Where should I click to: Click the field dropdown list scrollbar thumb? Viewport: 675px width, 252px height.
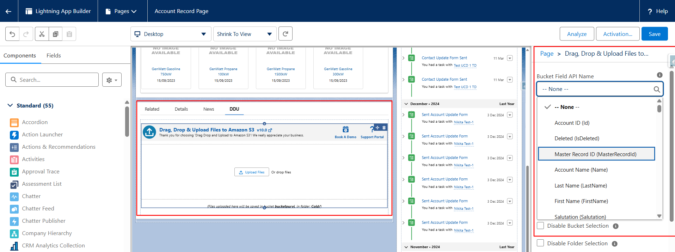tap(659, 108)
